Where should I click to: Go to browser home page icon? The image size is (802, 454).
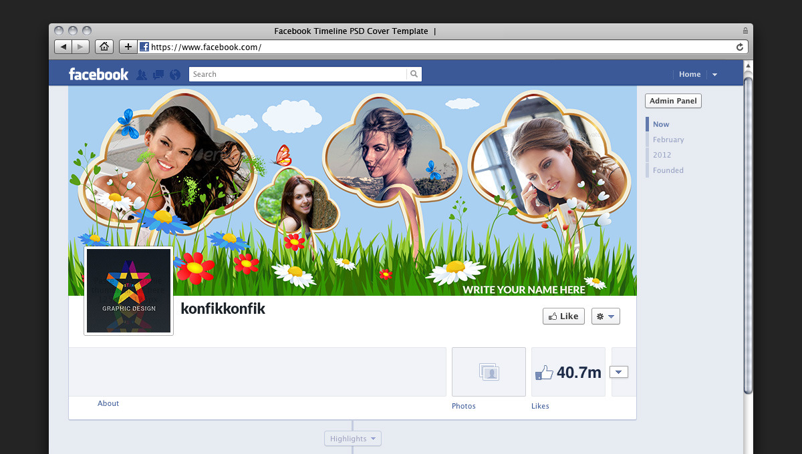104,47
